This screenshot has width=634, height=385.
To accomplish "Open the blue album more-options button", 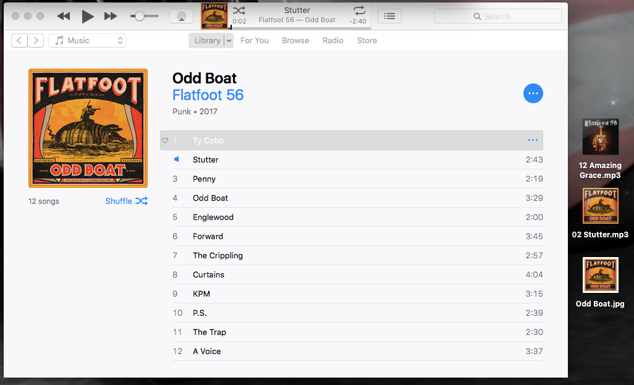I will click(533, 93).
